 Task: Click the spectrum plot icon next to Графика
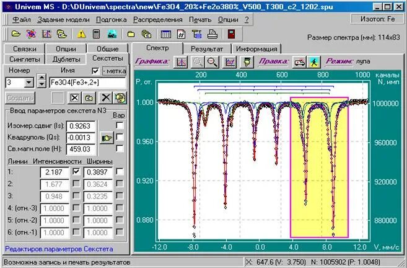pyautogui.click(x=181, y=62)
